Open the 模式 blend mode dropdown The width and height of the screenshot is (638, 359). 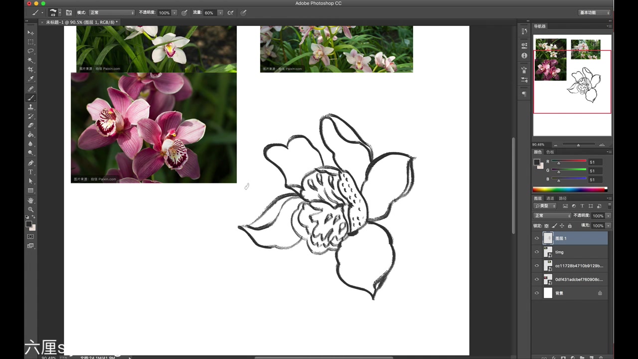pyautogui.click(x=112, y=12)
